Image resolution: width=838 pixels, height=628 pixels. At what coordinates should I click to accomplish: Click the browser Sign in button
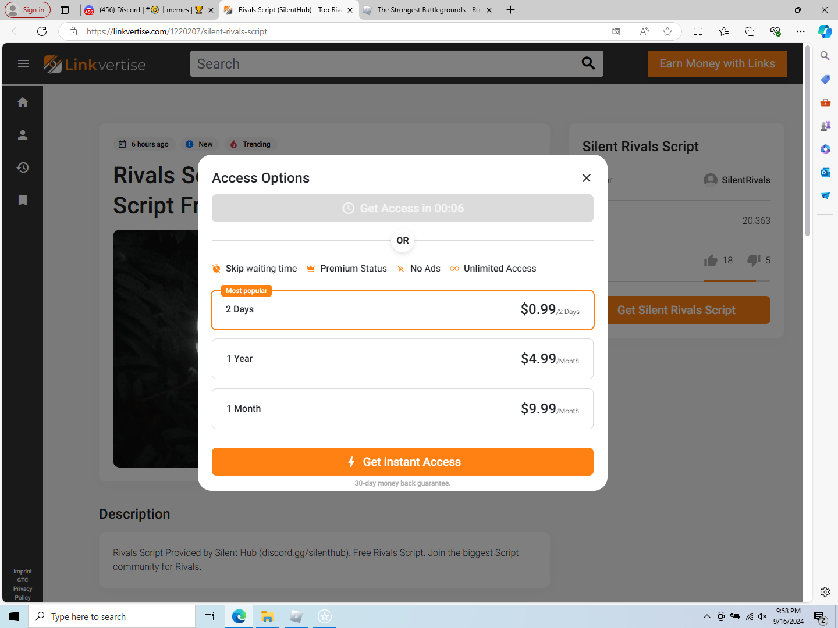[27, 10]
